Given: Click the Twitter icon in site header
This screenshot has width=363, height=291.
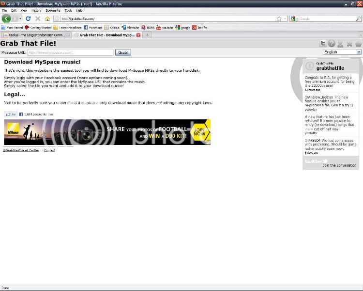Looking at the screenshot, I should click(323, 43).
